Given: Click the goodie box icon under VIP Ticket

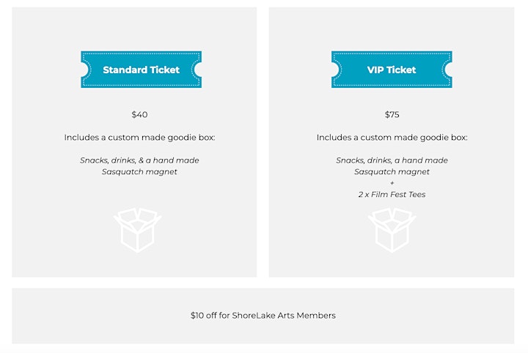Looking at the screenshot, I should coord(392,230).
